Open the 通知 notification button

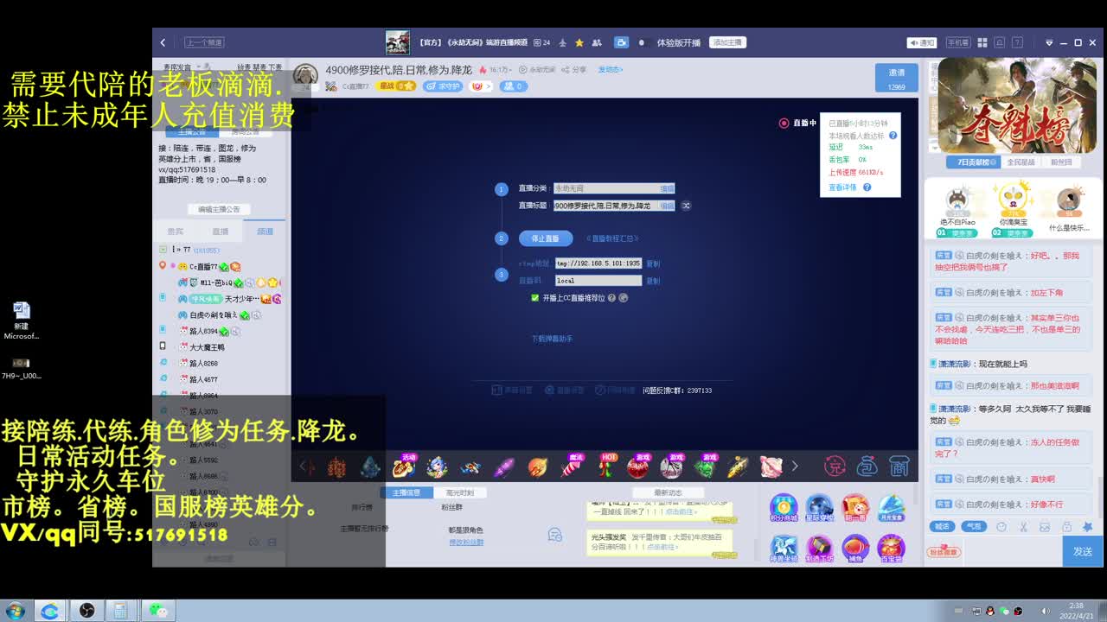point(922,42)
